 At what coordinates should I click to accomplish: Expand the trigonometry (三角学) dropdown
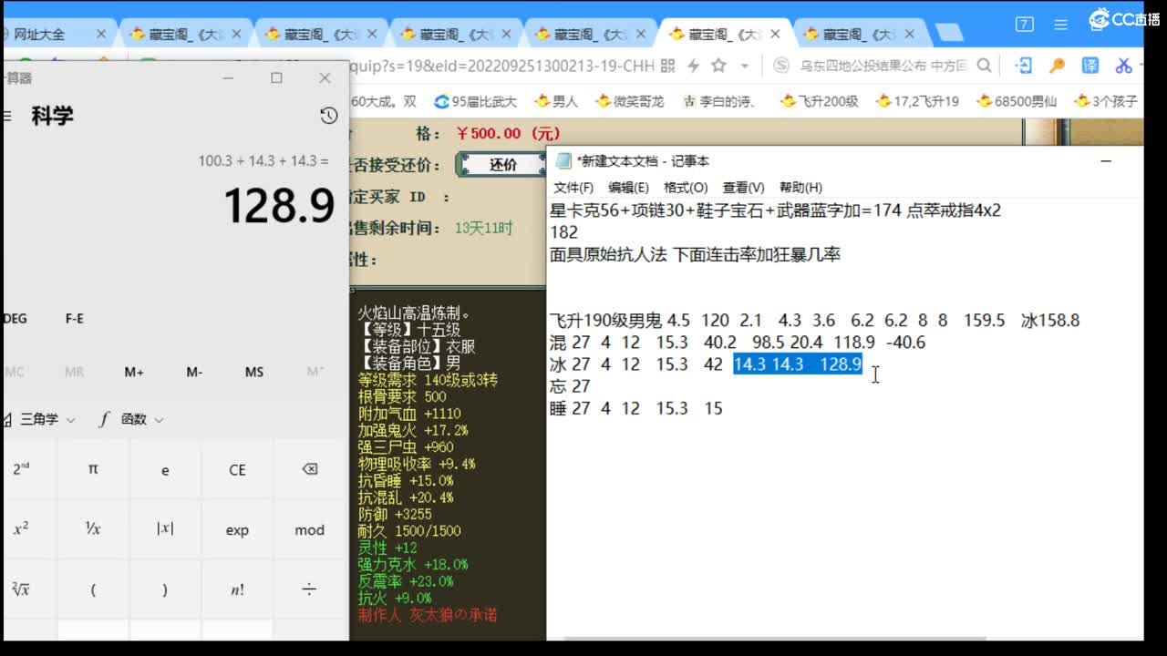pos(38,419)
